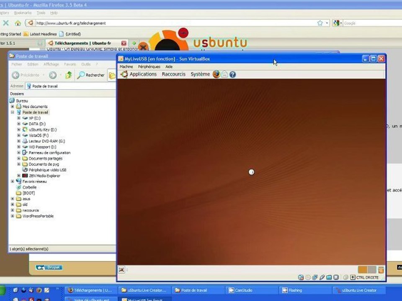Select grey workspace in guest workspace switcher
Screen dimensions: 402x301
pos(372,270)
